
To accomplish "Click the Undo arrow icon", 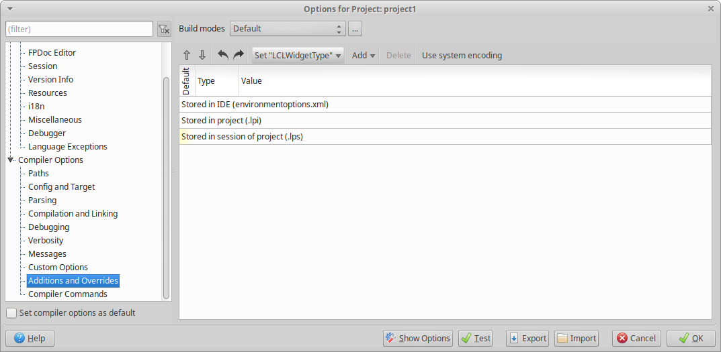I will (x=223, y=55).
